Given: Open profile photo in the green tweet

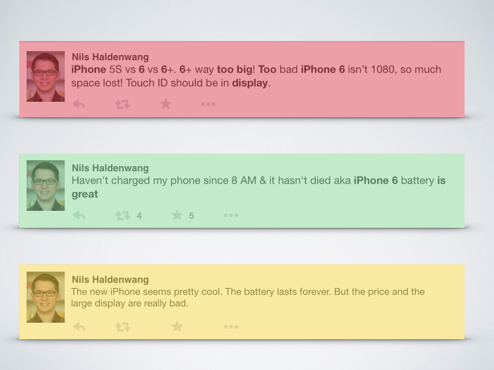Looking at the screenshot, I should coord(46,186).
